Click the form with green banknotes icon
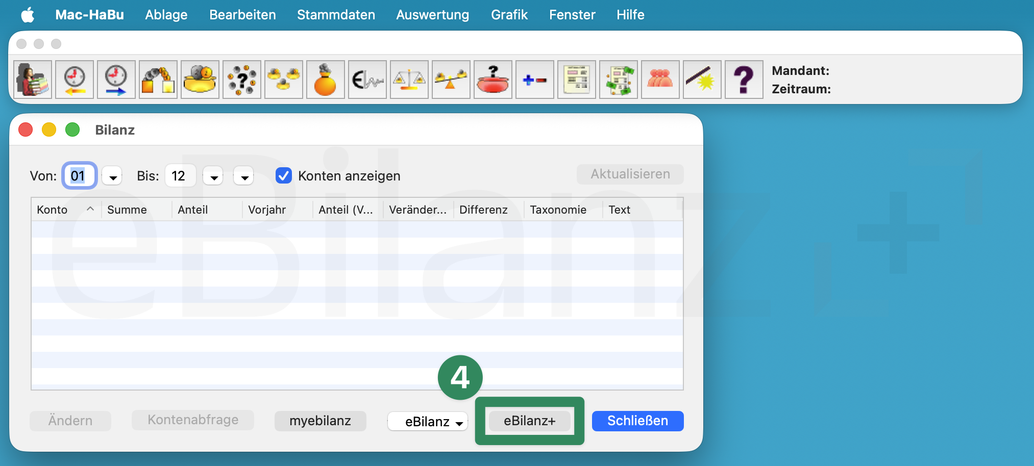 (x=619, y=80)
